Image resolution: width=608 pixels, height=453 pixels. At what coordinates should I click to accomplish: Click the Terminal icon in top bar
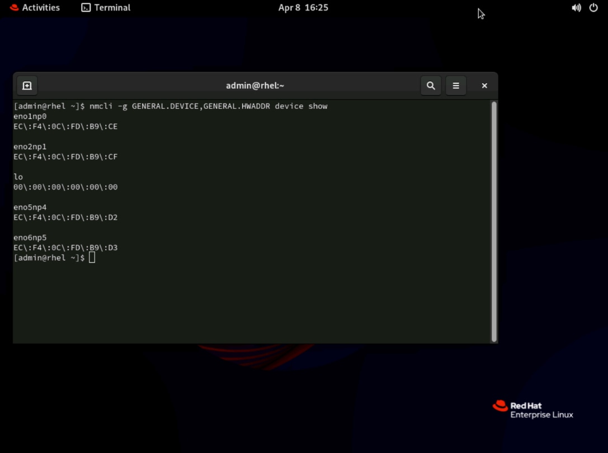(86, 7)
